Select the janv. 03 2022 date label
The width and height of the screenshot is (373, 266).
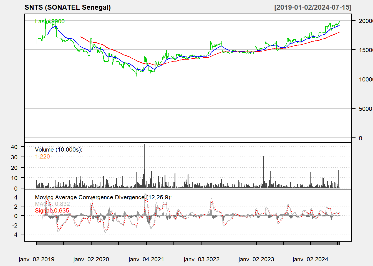(201, 259)
